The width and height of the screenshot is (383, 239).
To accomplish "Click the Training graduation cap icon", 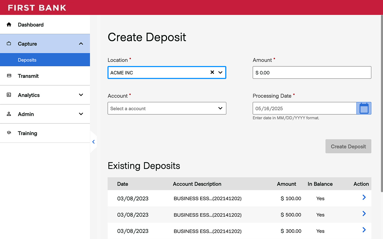I will pyautogui.click(x=9, y=133).
